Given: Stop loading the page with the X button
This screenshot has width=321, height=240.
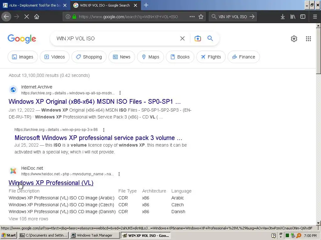Looking at the screenshot, I should pyautogui.click(x=27, y=17).
